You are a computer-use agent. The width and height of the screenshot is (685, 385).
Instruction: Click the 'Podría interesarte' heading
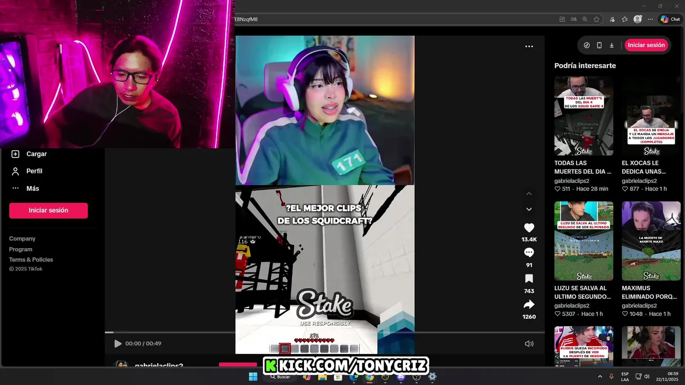585,66
